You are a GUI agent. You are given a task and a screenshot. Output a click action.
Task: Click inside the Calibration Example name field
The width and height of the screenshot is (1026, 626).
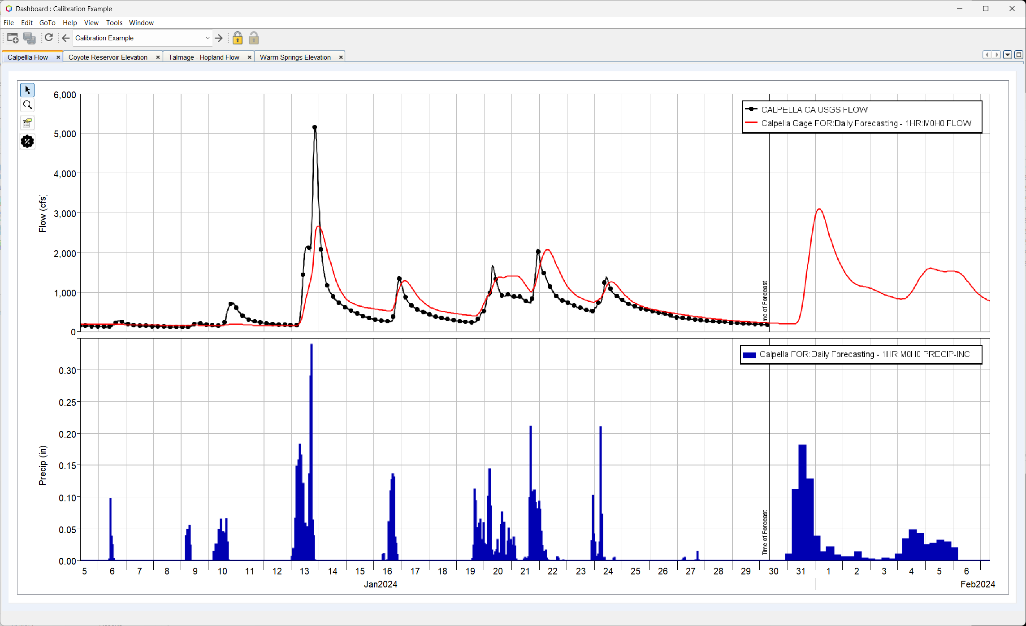tap(134, 38)
